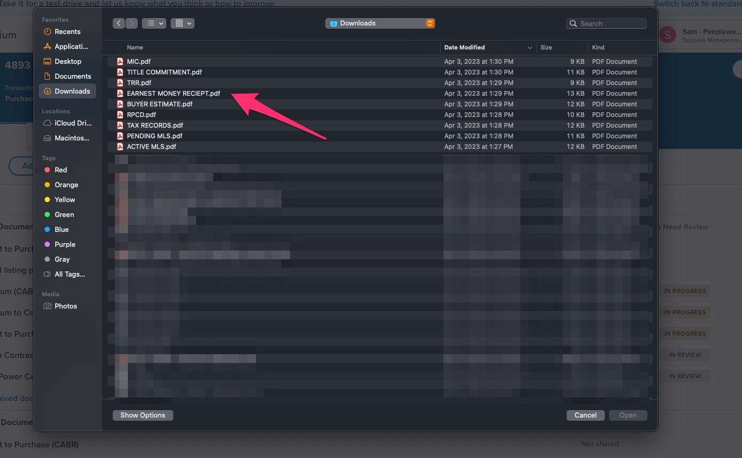Open the grouping options dropdown
Viewport: 742px width, 458px height.
coord(188,23)
